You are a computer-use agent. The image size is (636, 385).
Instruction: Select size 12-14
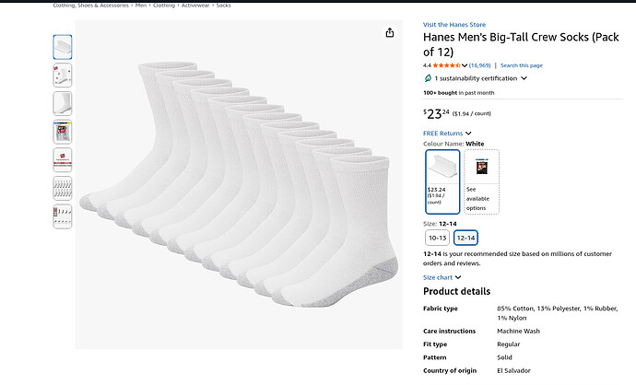[465, 238]
